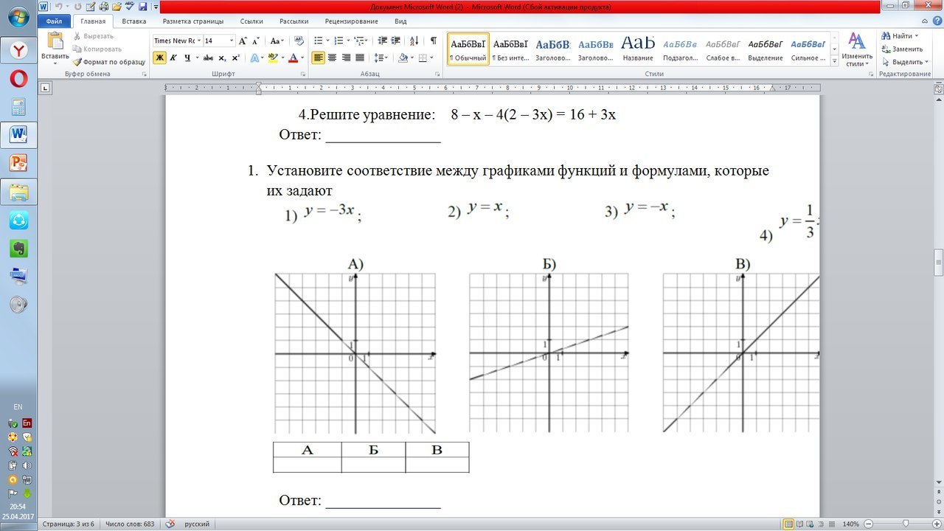
Task: Open the line spacing dropdown
Action: click(x=381, y=58)
